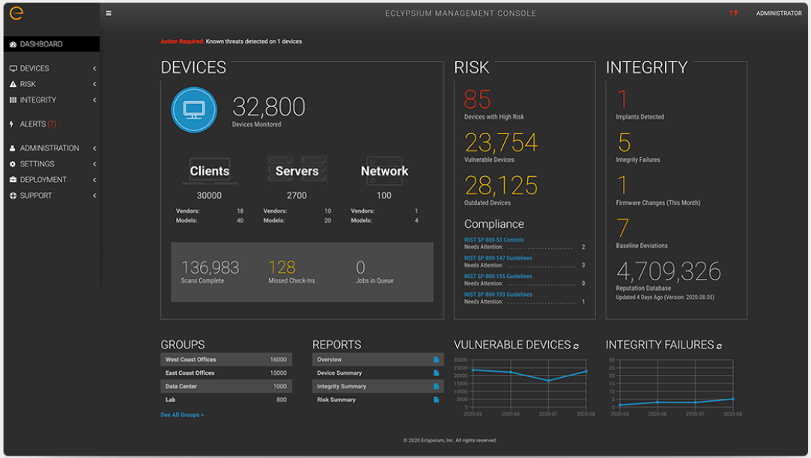Expand the Risk sidebar menu chevron
811x458 pixels.
(x=94, y=85)
